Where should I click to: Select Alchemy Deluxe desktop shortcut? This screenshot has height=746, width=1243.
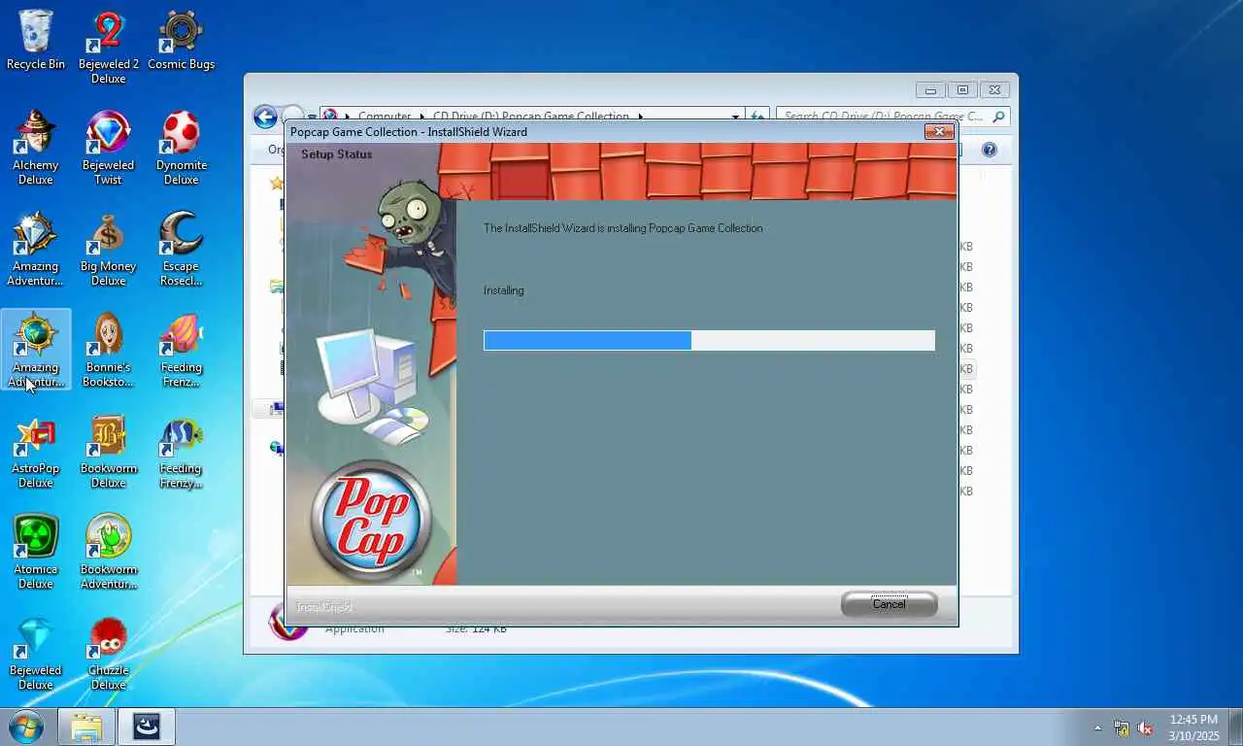pos(36,148)
